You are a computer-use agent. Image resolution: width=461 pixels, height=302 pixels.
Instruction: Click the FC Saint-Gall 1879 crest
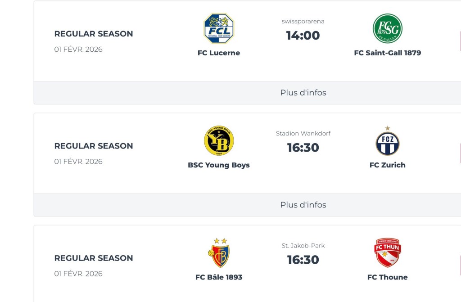tap(387, 28)
